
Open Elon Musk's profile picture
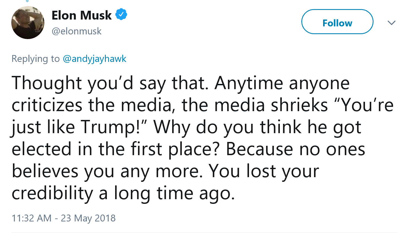[x=28, y=23]
